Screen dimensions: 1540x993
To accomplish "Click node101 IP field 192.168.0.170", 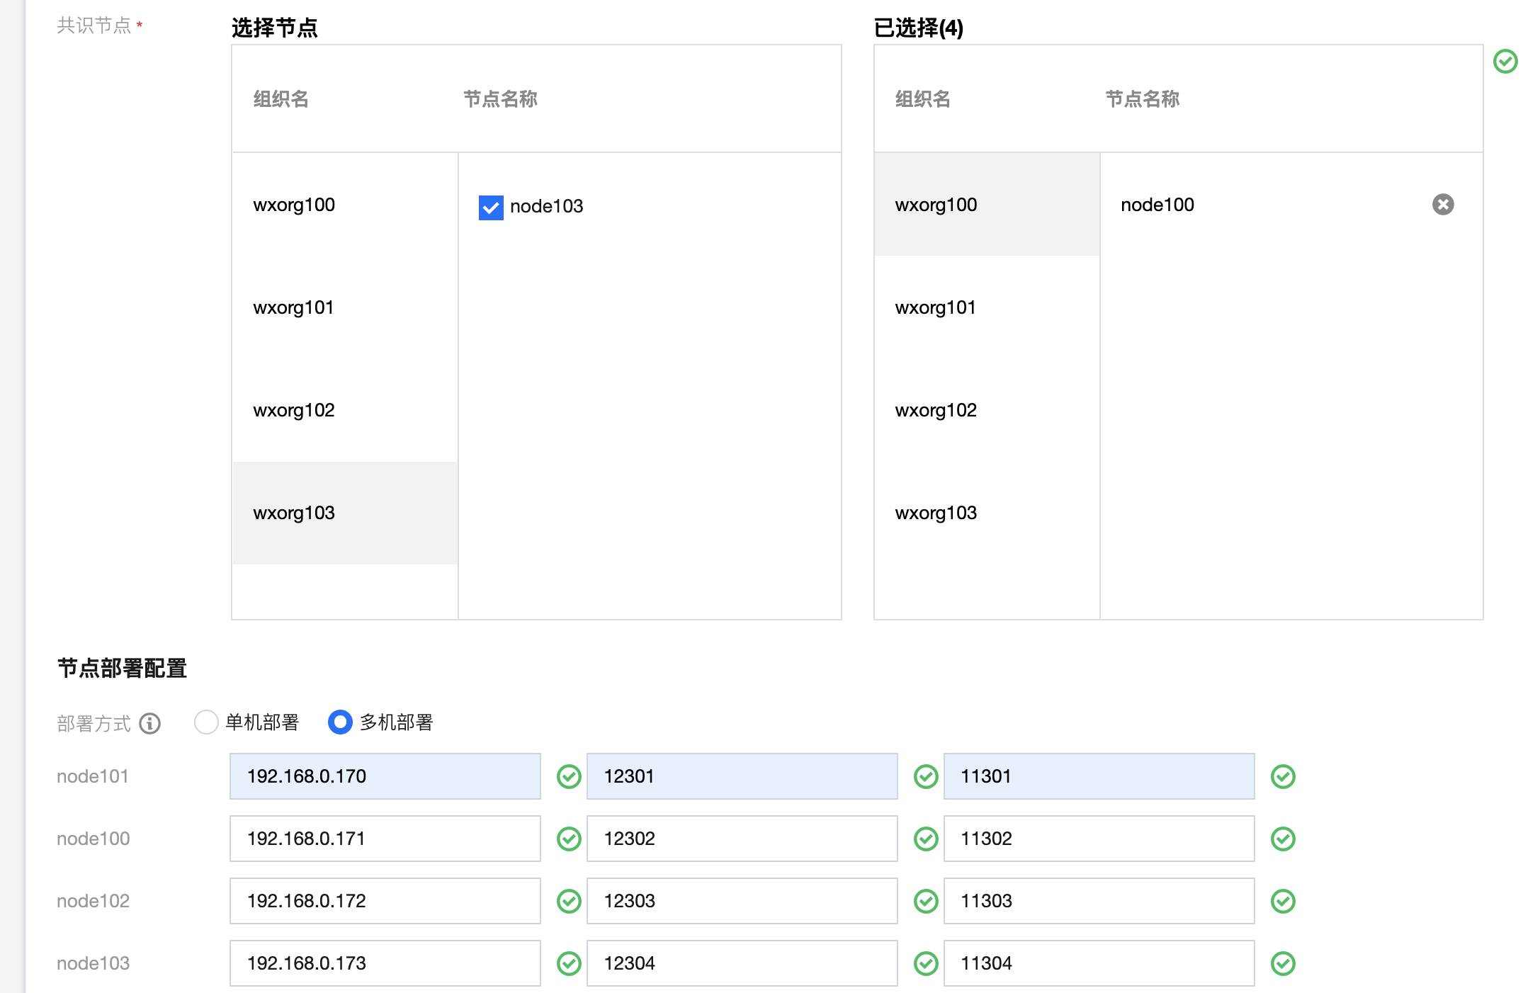I will 385,776.
